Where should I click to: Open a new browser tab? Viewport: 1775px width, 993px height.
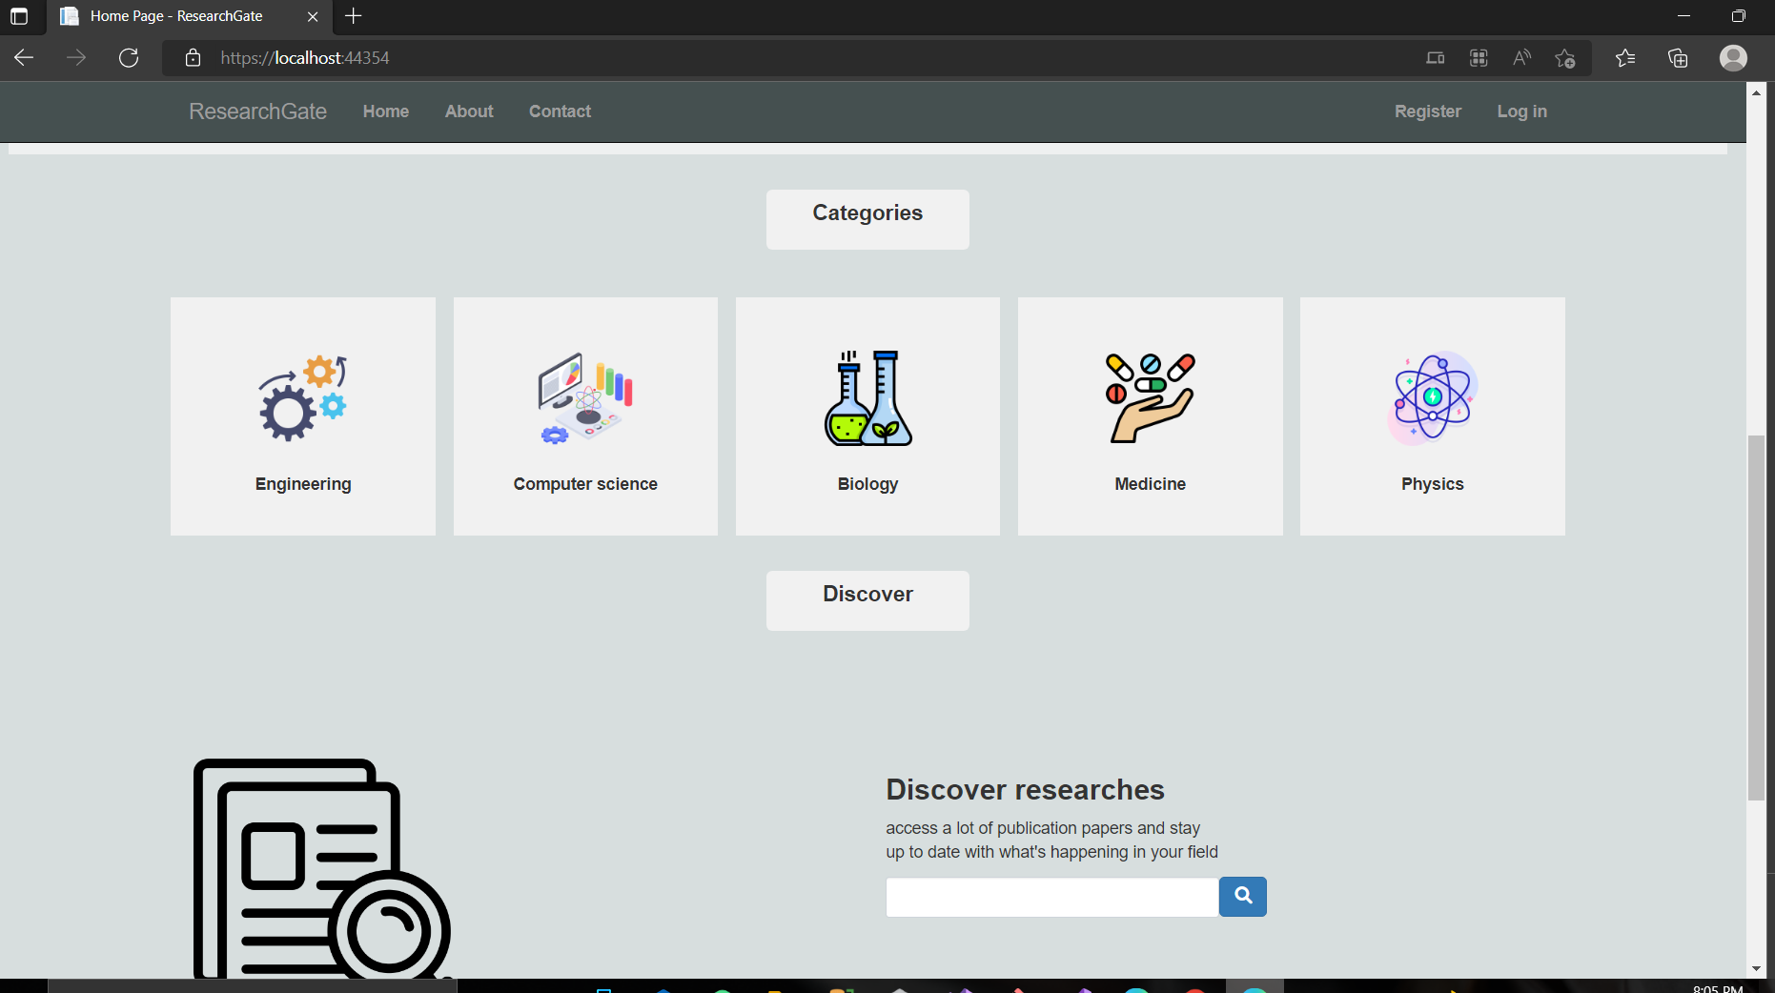pyautogui.click(x=353, y=16)
